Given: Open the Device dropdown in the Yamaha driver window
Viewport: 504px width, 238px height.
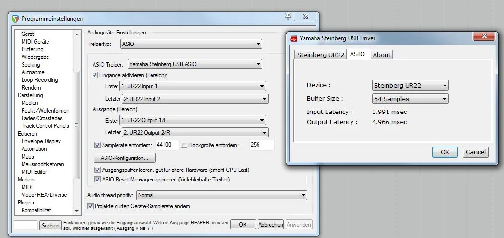Looking at the screenshot, I should pos(410,85).
